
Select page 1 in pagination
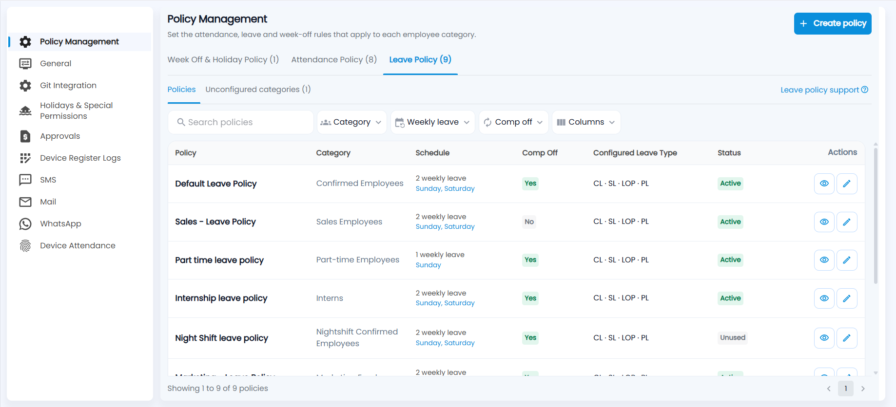(846, 388)
